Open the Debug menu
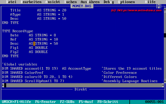Image resolution: width=166 pixels, height=104 pixels. (x=109, y=2)
